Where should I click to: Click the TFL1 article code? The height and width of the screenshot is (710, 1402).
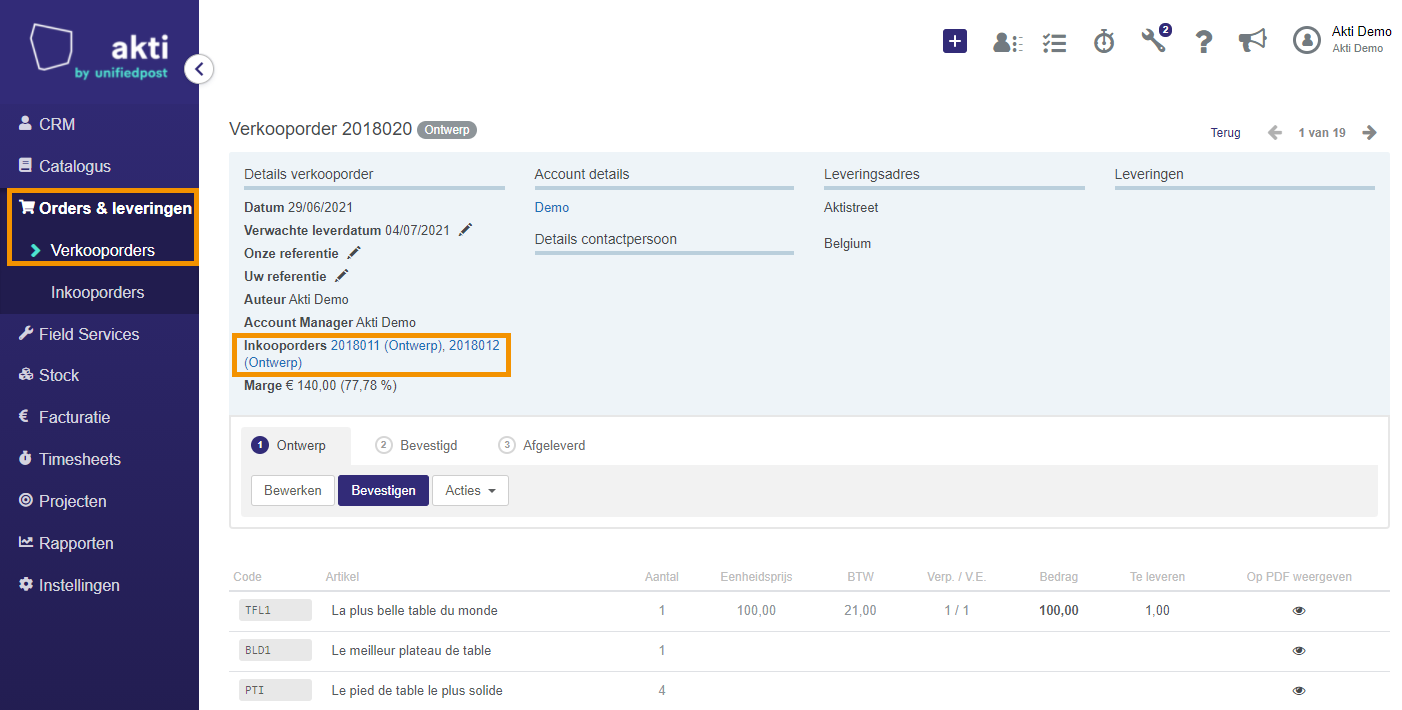[x=275, y=611]
